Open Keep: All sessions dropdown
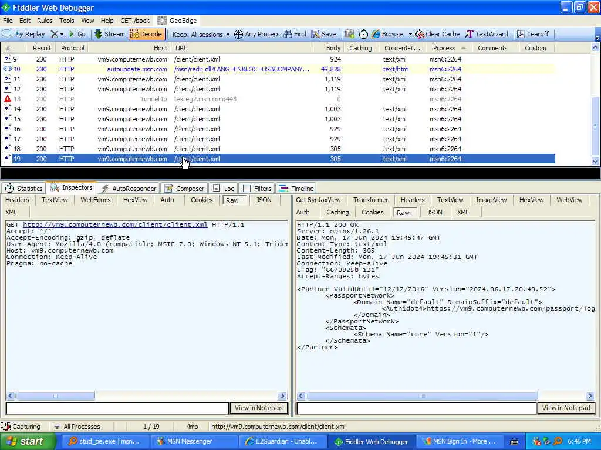Screen dimensions: 601x450 tap(201, 35)
